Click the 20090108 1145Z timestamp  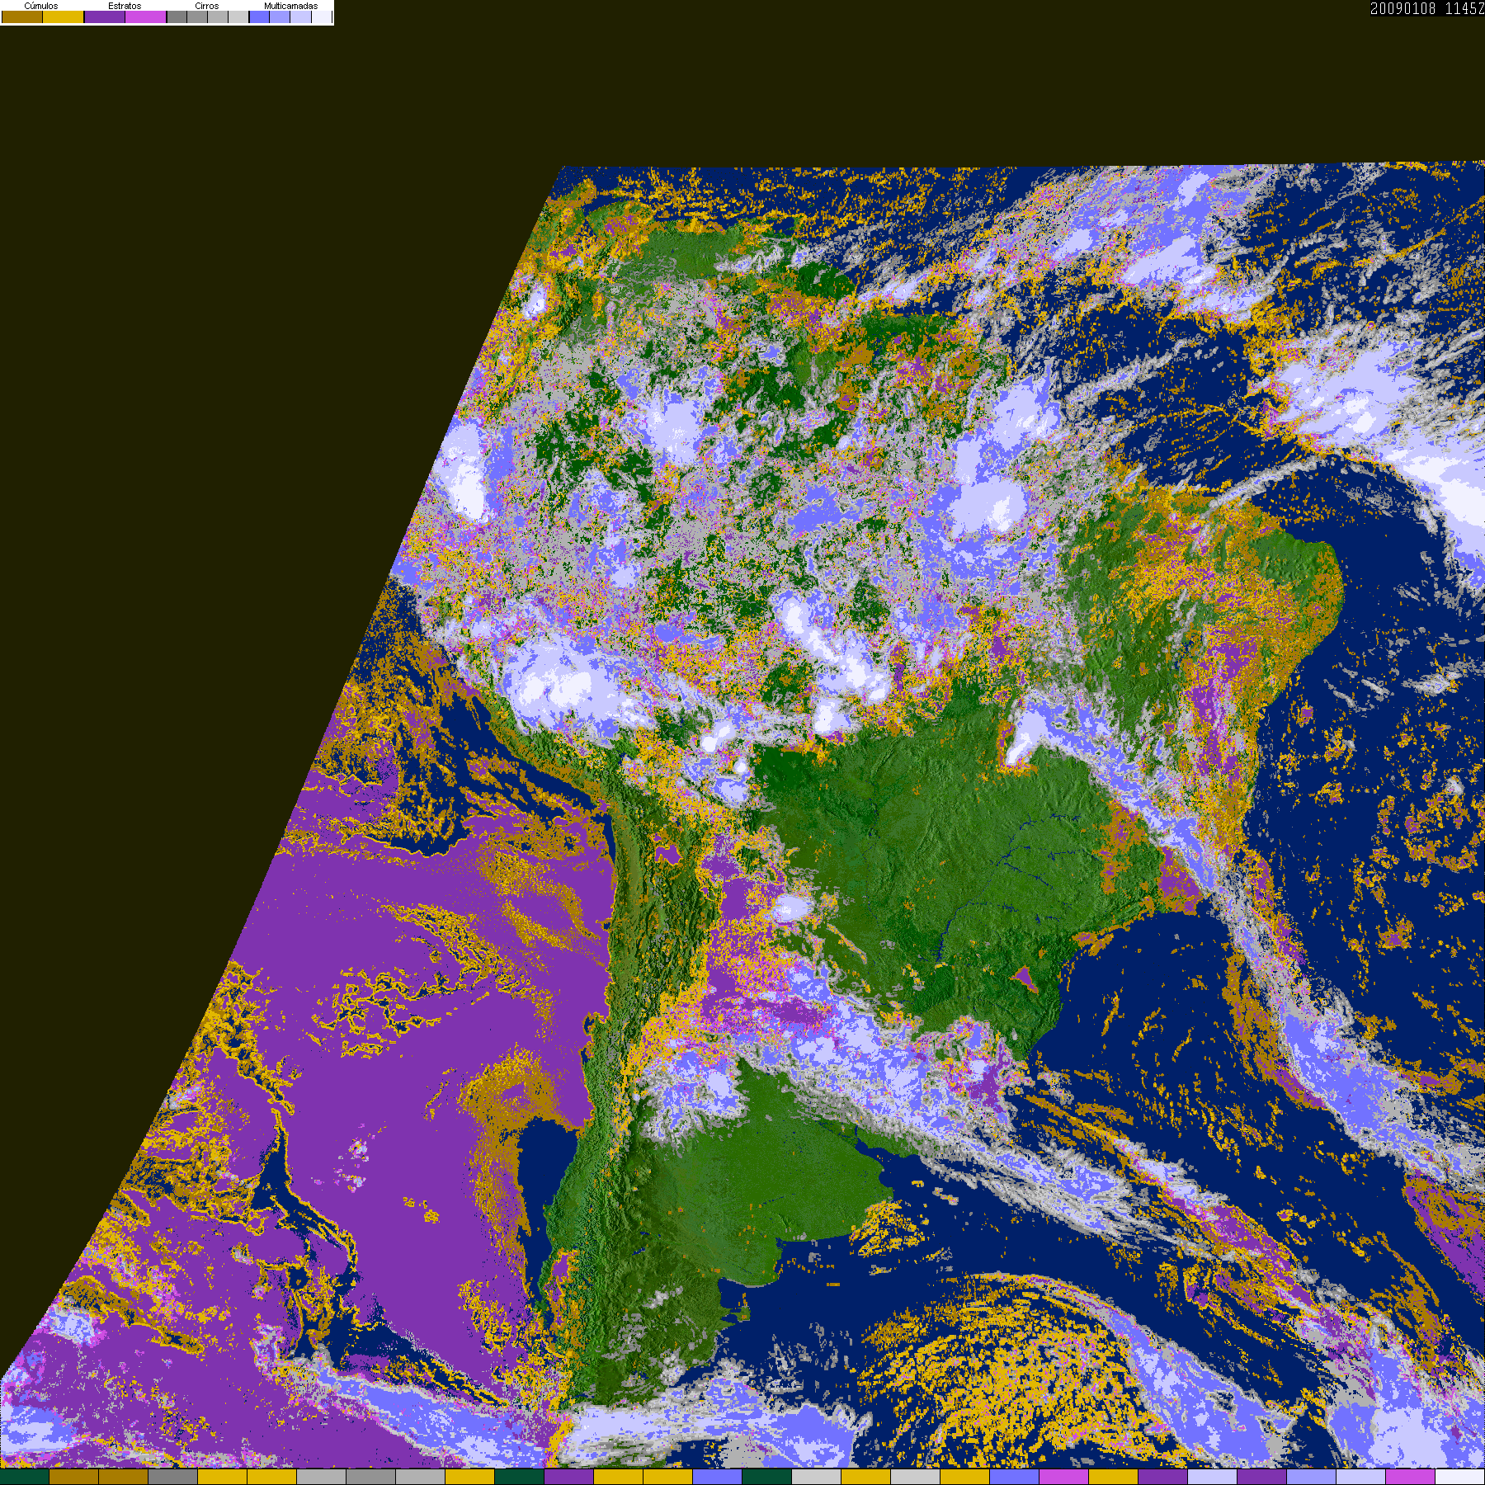[1427, 8]
